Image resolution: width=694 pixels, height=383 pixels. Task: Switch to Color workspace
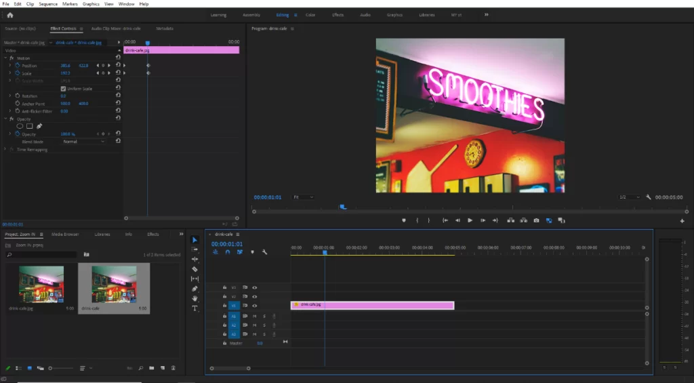click(x=310, y=15)
